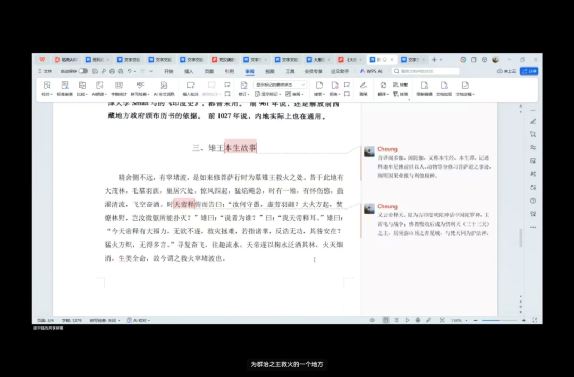Switch to the 插入 ribbon tab

[189, 71]
